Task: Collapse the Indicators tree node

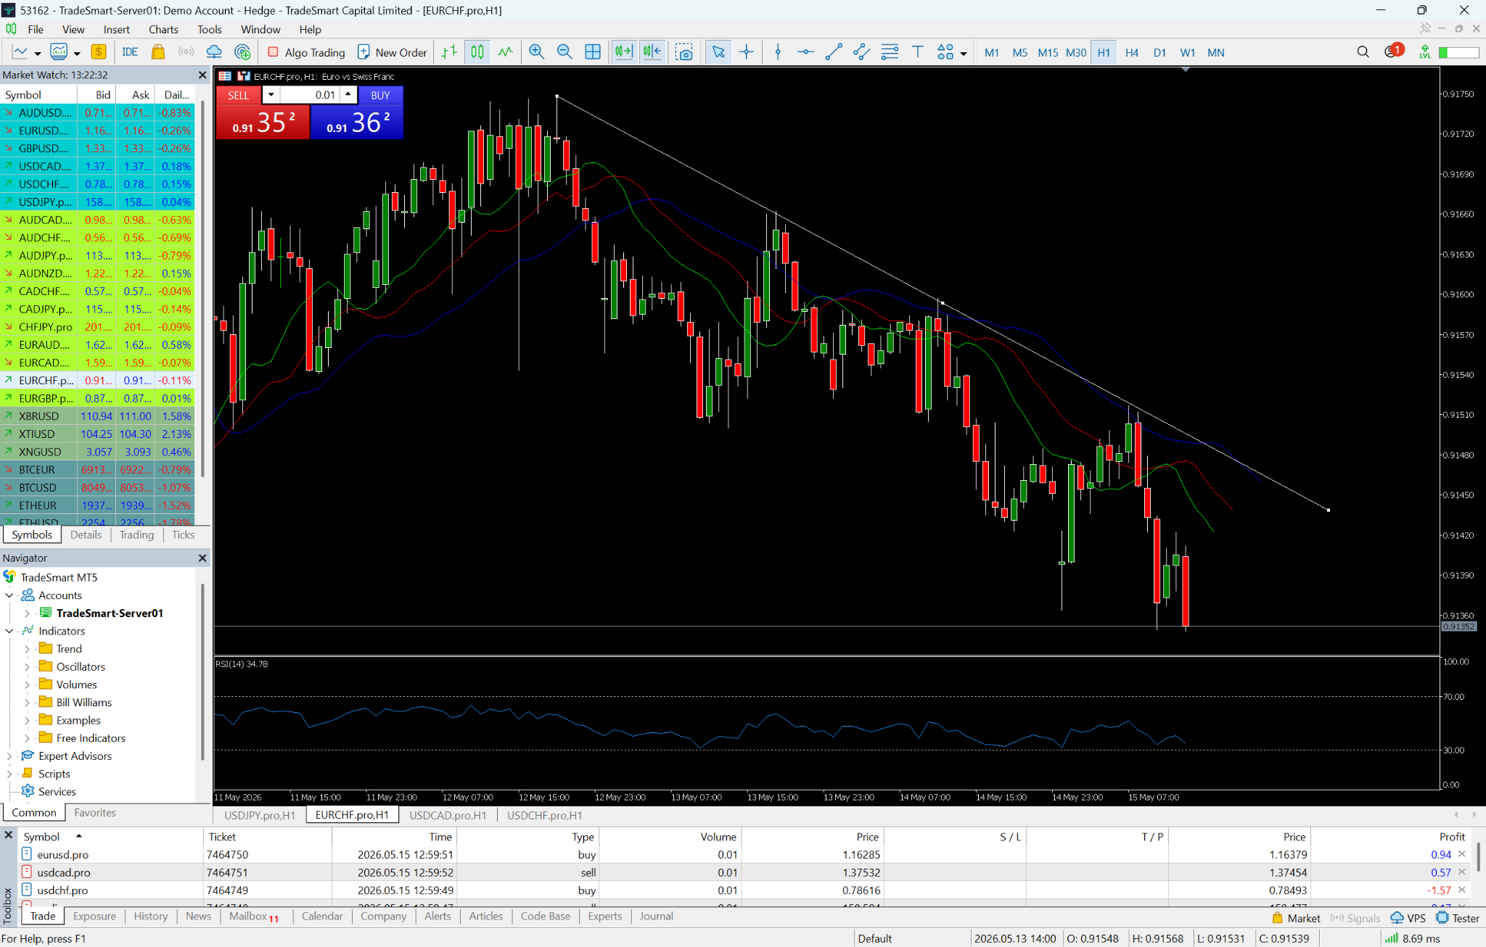Action: (9, 631)
